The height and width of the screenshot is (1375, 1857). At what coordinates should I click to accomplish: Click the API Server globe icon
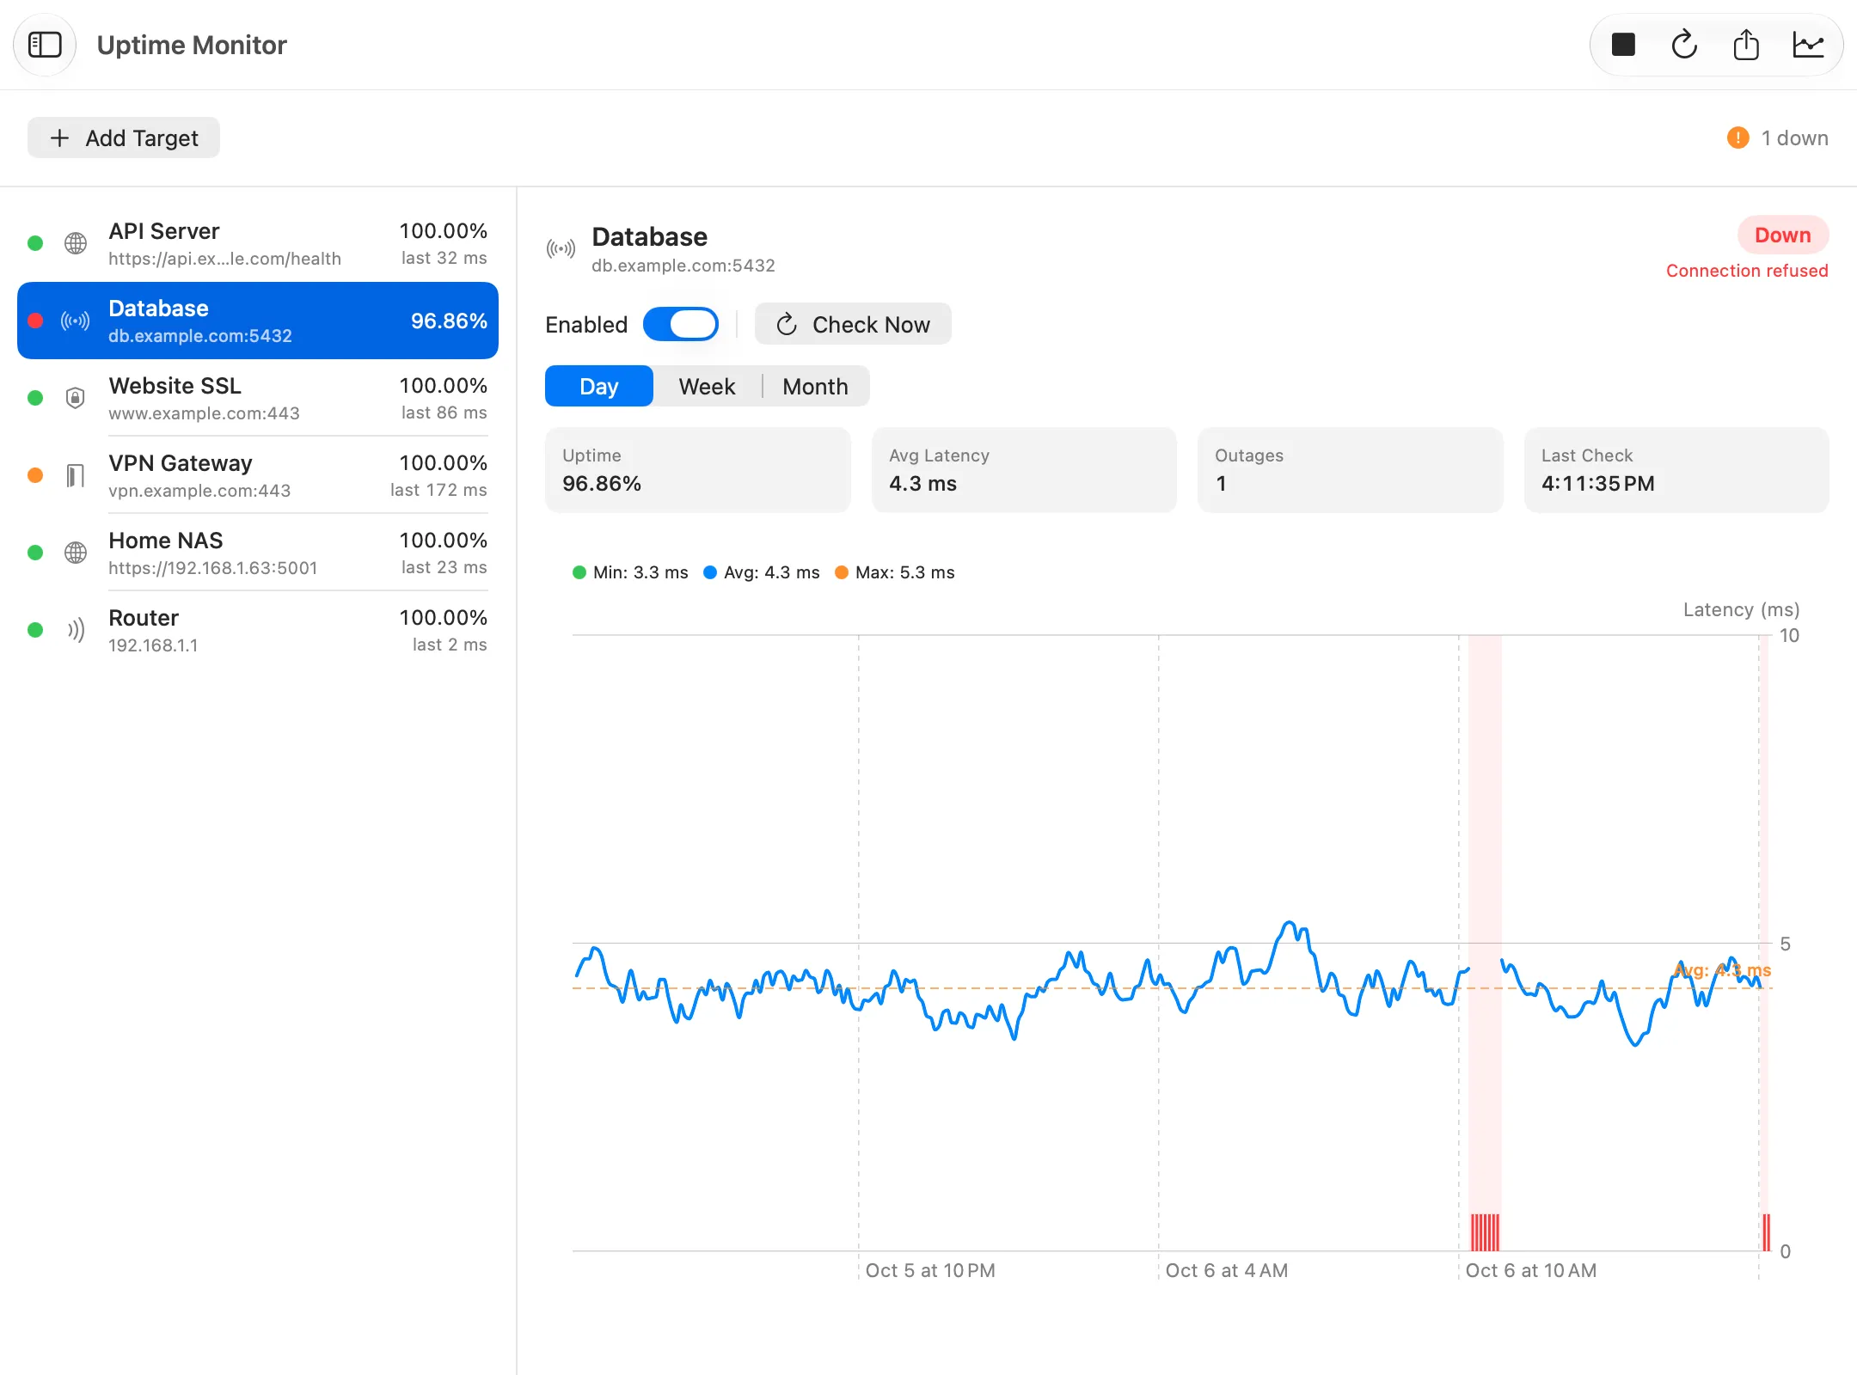click(76, 243)
